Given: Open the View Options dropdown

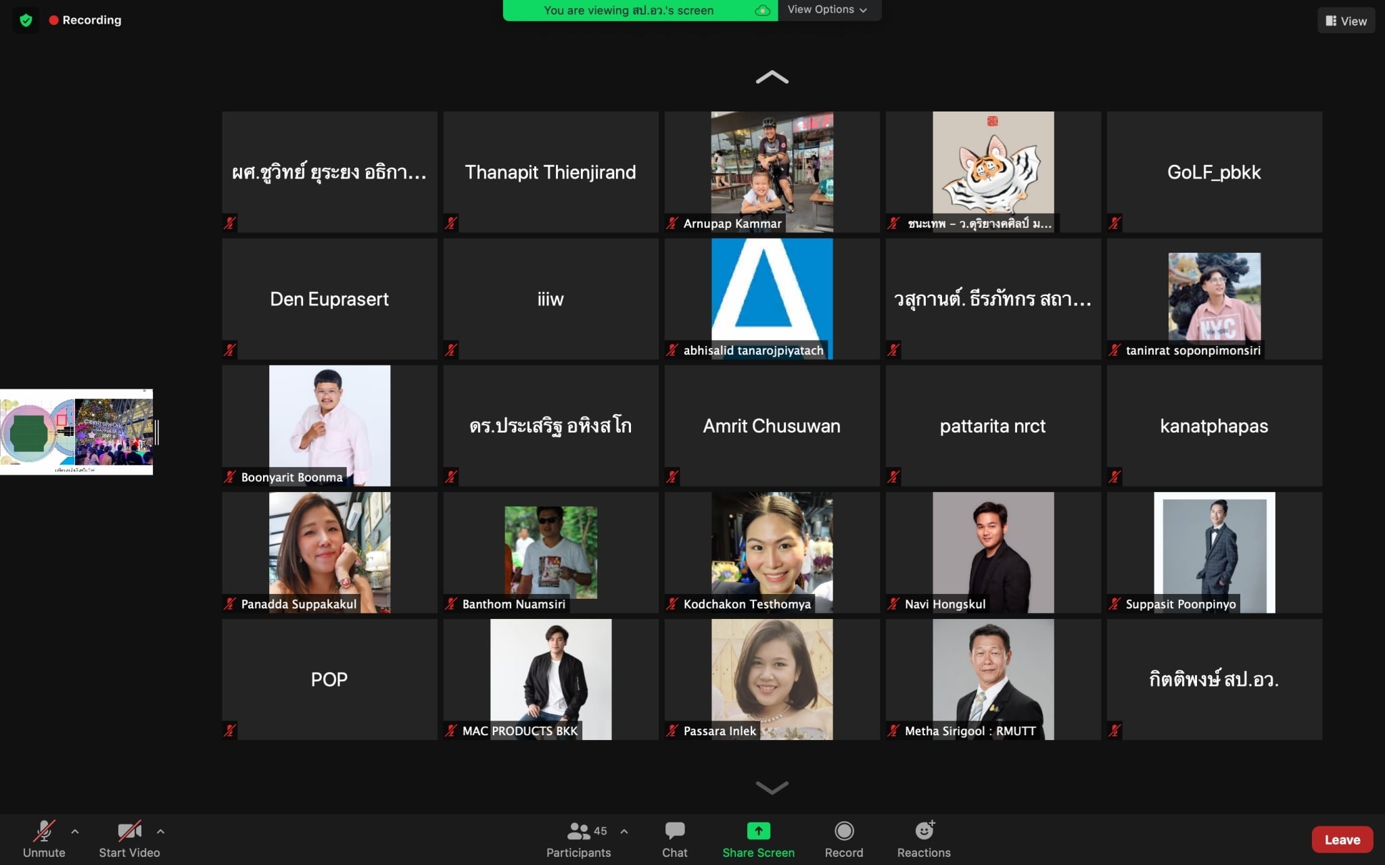Looking at the screenshot, I should (827, 9).
